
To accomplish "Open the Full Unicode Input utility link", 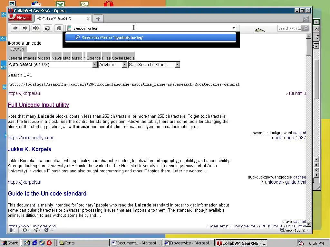I will [x=38, y=105].
